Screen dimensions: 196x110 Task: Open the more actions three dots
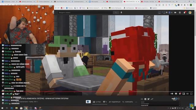click(136, 102)
